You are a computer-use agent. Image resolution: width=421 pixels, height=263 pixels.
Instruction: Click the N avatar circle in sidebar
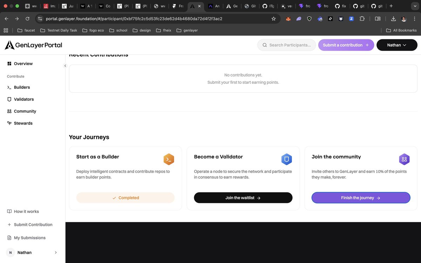coord(10,252)
